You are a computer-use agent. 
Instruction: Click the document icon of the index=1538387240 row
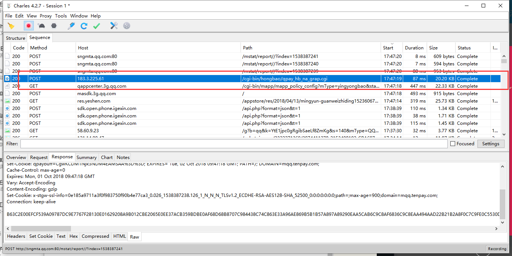[x=7, y=64]
